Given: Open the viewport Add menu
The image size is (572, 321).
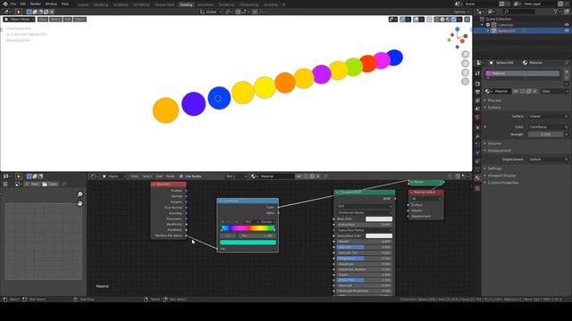Looking at the screenshot, I should pyautogui.click(x=68, y=20).
